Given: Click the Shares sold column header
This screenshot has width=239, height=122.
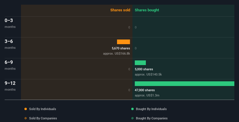Looking at the screenshot, I should (120, 10).
